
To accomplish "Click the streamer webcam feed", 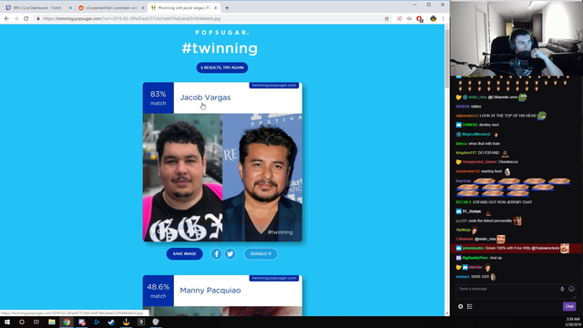I will (517, 38).
